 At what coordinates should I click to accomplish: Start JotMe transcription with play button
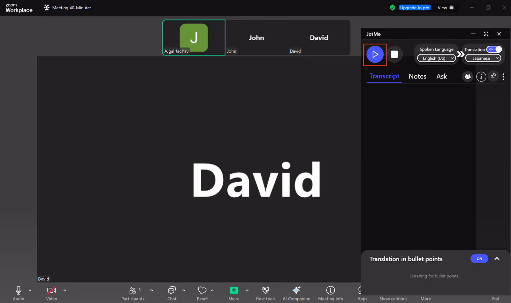pos(375,54)
